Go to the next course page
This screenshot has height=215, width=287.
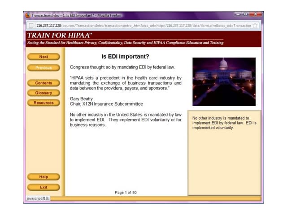click(x=43, y=57)
